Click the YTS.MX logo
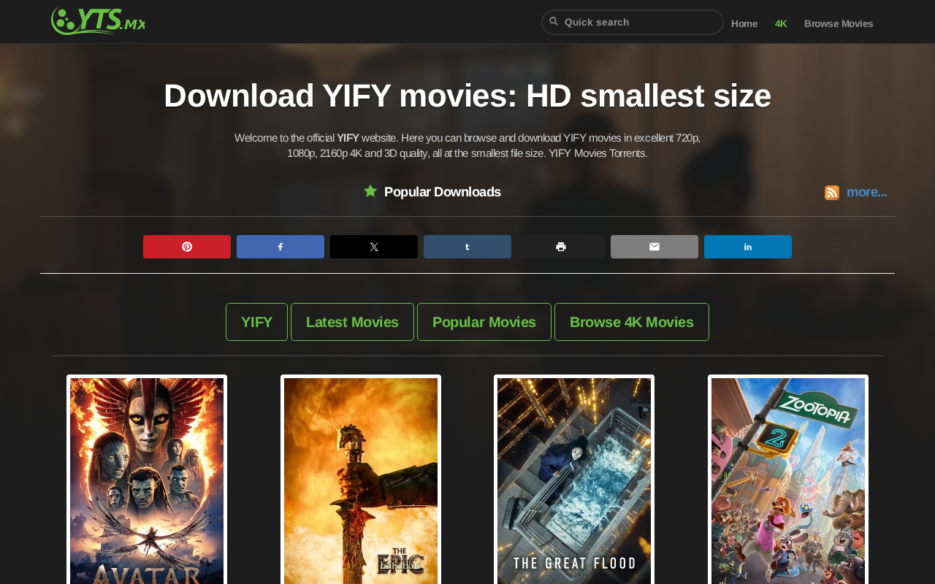The image size is (935, 584). coord(98,21)
